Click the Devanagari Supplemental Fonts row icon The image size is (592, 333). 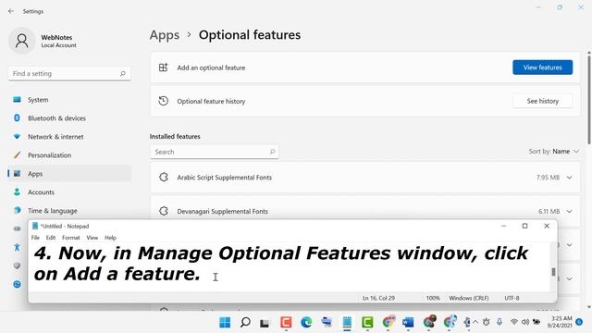coord(164,211)
